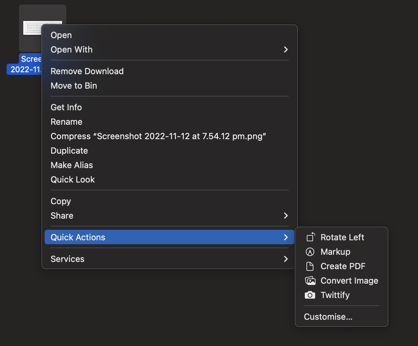Select the Rotate Left quick action icon
The height and width of the screenshot is (346, 418).
pyautogui.click(x=310, y=237)
